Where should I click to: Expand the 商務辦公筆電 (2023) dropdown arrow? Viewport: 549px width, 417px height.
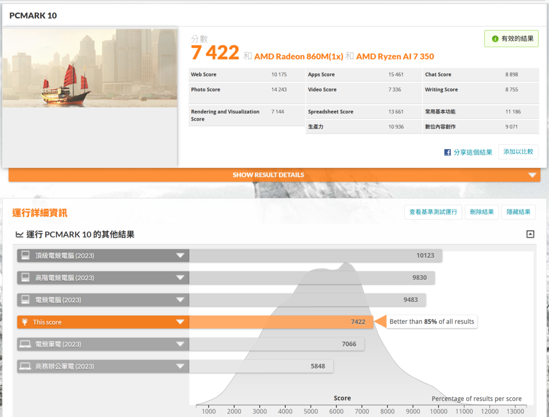point(180,366)
